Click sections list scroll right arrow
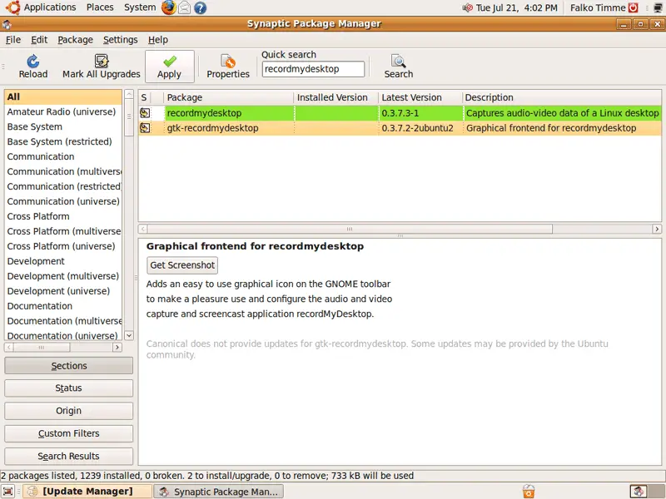This screenshot has width=666, height=499. [x=117, y=347]
